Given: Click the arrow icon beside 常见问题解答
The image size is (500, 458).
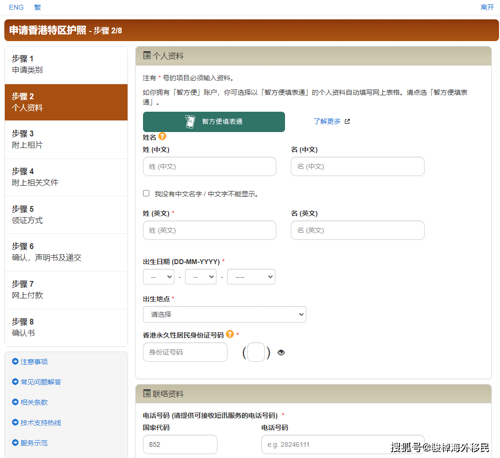Looking at the screenshot, I should (x=15, y=382).
